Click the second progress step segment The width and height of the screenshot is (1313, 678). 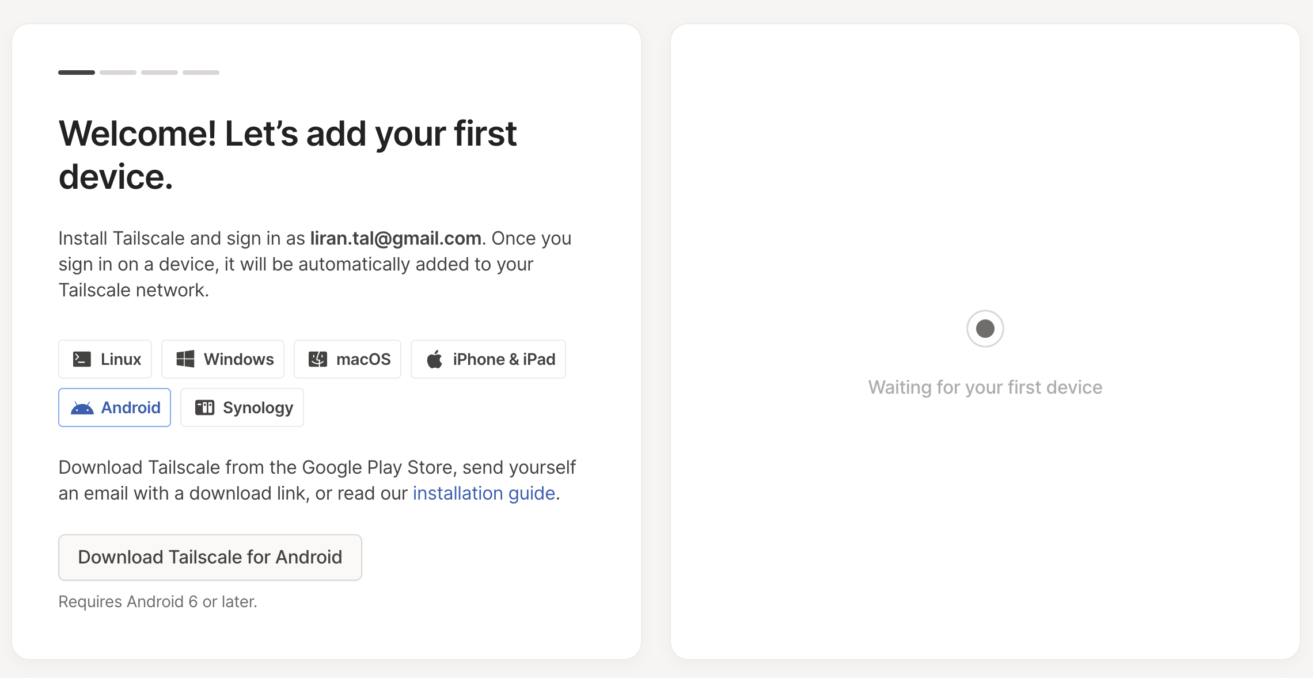118,73
